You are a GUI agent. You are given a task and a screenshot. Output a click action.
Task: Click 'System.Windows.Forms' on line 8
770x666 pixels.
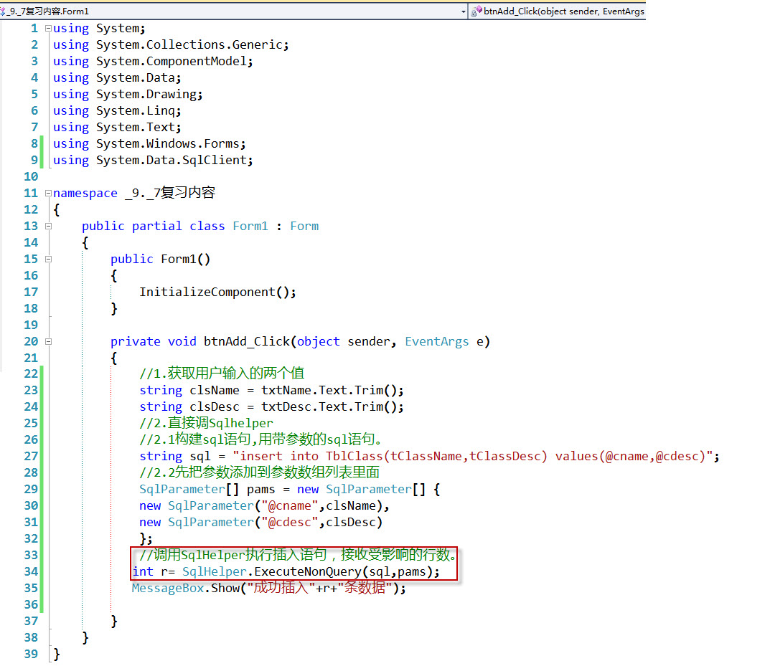coord(167,143)
